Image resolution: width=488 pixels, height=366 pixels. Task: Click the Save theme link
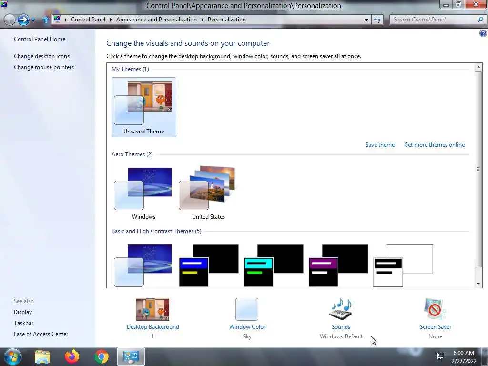click(x=380, y=145)
